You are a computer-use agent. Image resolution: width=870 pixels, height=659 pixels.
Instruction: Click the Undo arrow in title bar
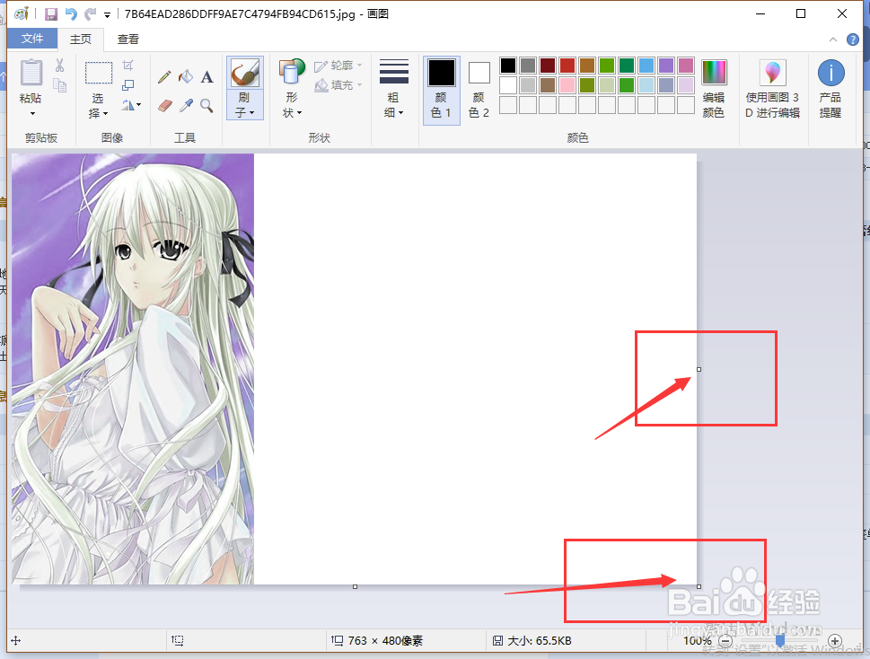tap(71, 13)
